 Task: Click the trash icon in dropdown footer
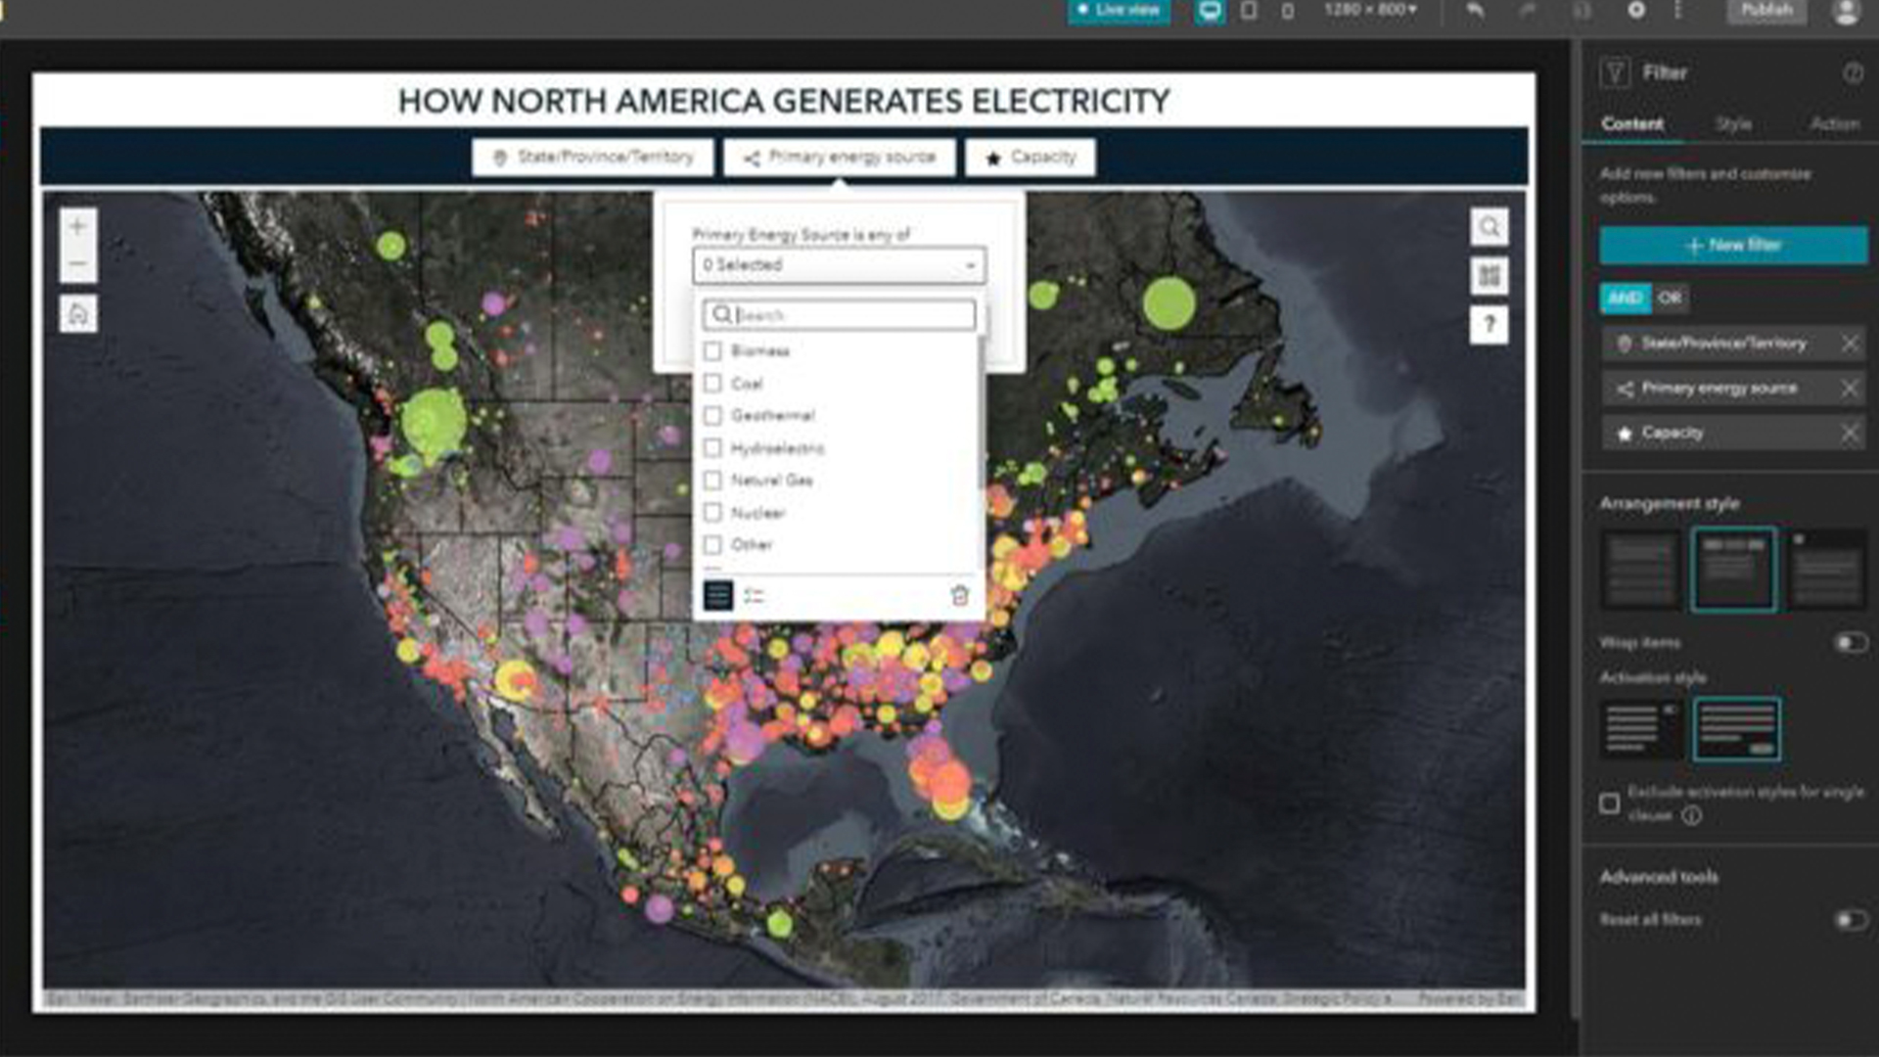pos(960,595)
